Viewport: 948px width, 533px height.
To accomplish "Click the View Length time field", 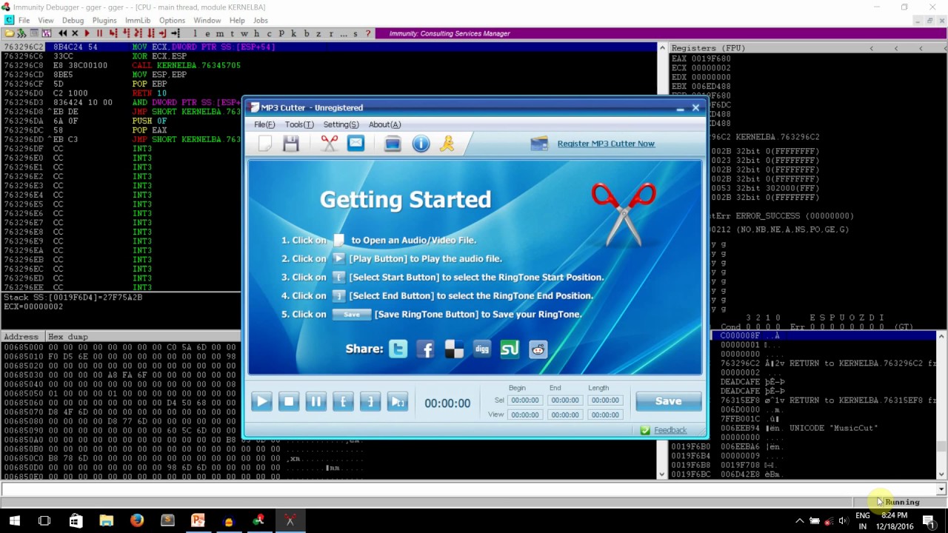I will [x=605, y=415].
